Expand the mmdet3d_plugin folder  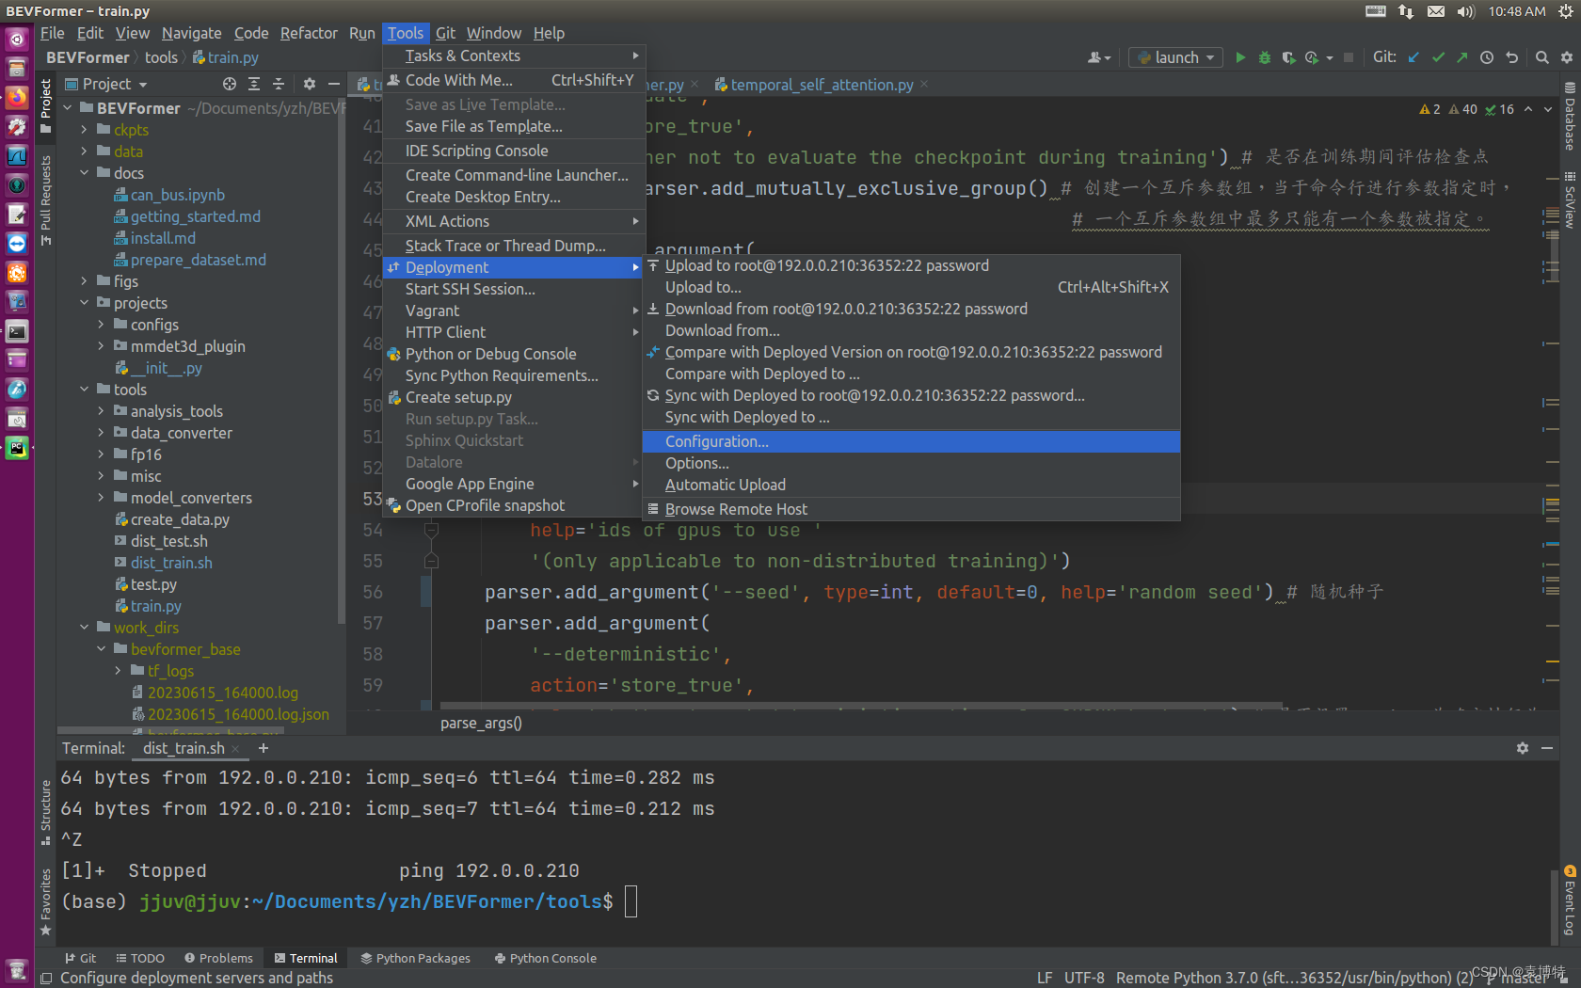[102, 346]
